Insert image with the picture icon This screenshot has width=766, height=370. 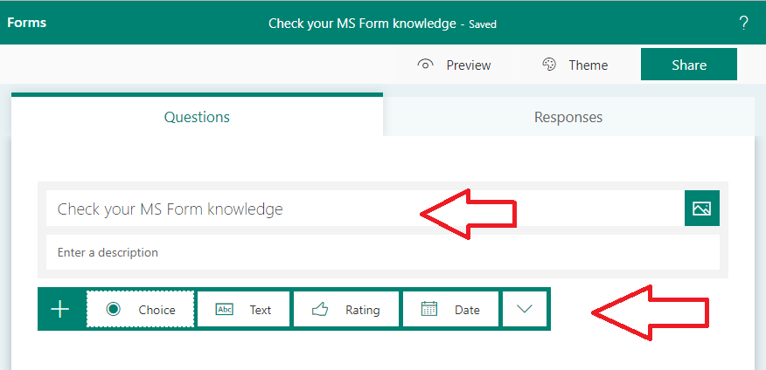[x=702, y=209]
